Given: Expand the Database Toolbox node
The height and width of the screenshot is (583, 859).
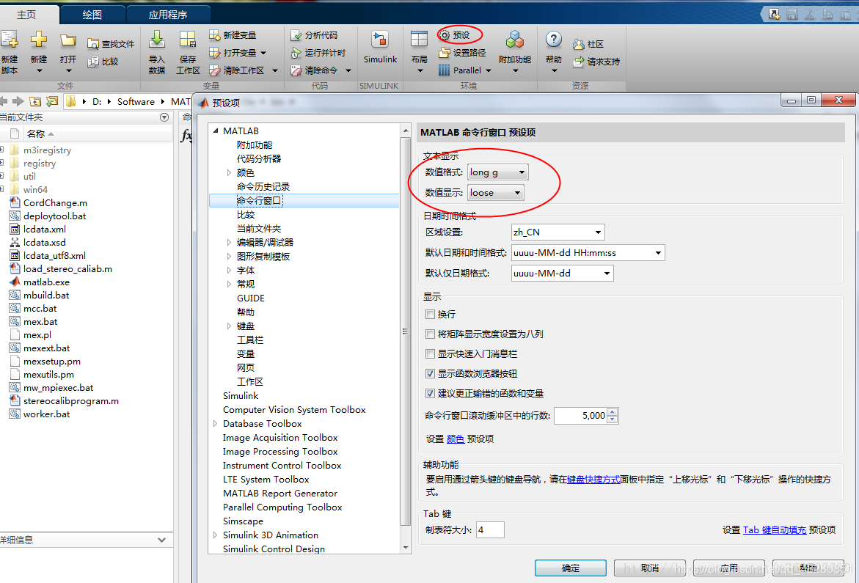Looking at the screenshot, I should click(x=215, y=424).
